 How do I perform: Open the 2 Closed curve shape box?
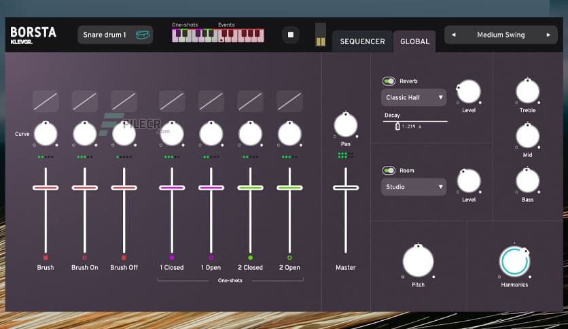[250, 101]
